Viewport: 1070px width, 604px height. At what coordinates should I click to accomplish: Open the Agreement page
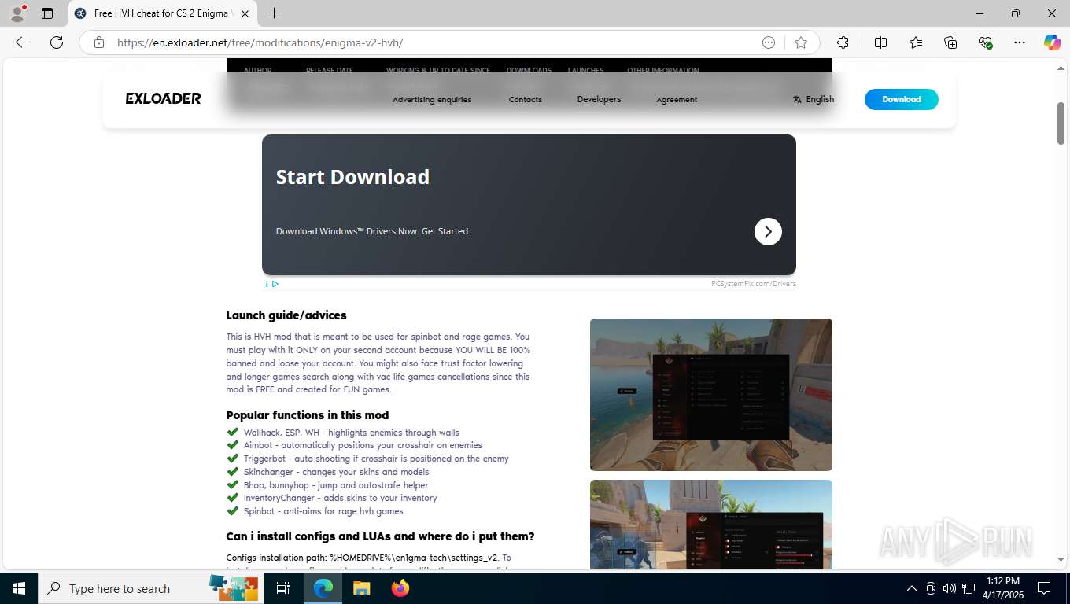(x=677, y=100)
